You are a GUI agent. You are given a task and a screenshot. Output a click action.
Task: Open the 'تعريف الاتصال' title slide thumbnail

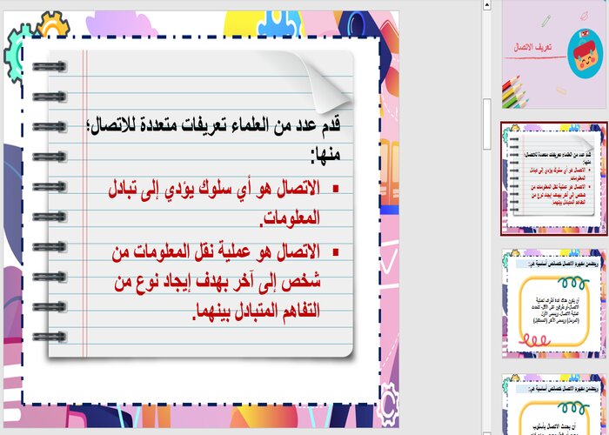(554, 54)
